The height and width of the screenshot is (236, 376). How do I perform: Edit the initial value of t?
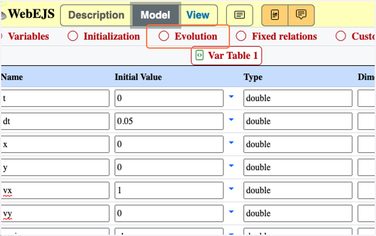pos(169,98)
